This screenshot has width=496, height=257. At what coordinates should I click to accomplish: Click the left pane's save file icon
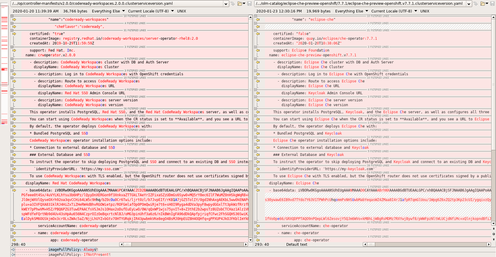tap(249, 4)
